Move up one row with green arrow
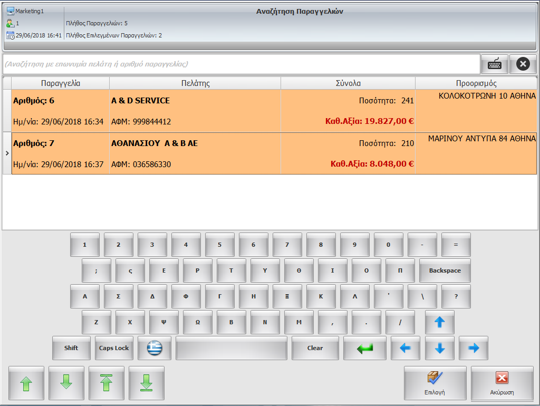This screenshot has width=540, height=406. click(x=26, y=383)
